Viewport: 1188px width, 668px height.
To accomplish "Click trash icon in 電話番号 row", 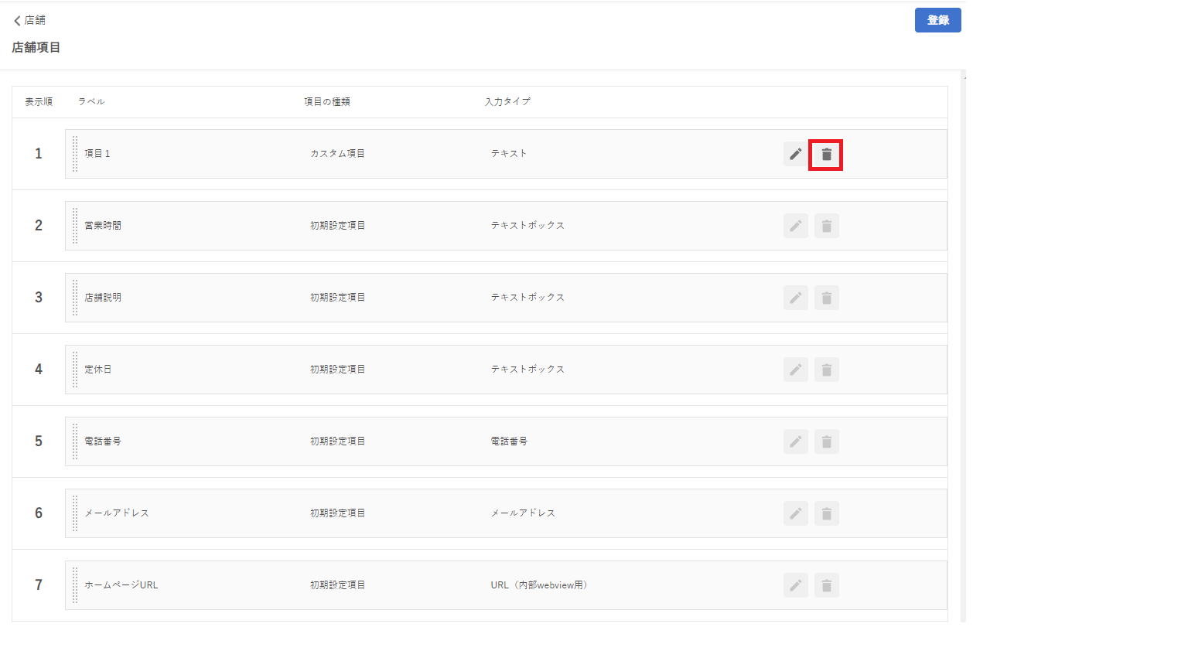I will coord(826,441).
